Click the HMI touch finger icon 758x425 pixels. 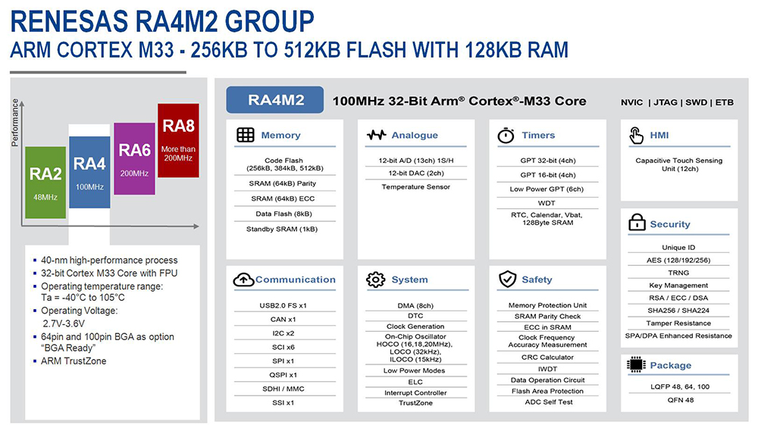tap(636, 135)
